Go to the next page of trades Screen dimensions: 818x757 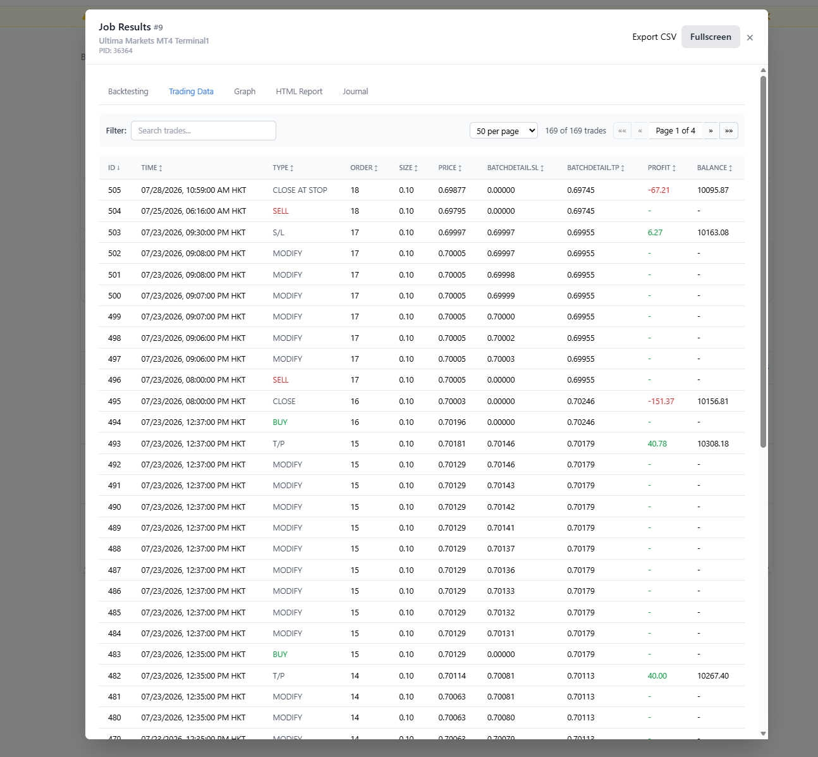(711, 131)
